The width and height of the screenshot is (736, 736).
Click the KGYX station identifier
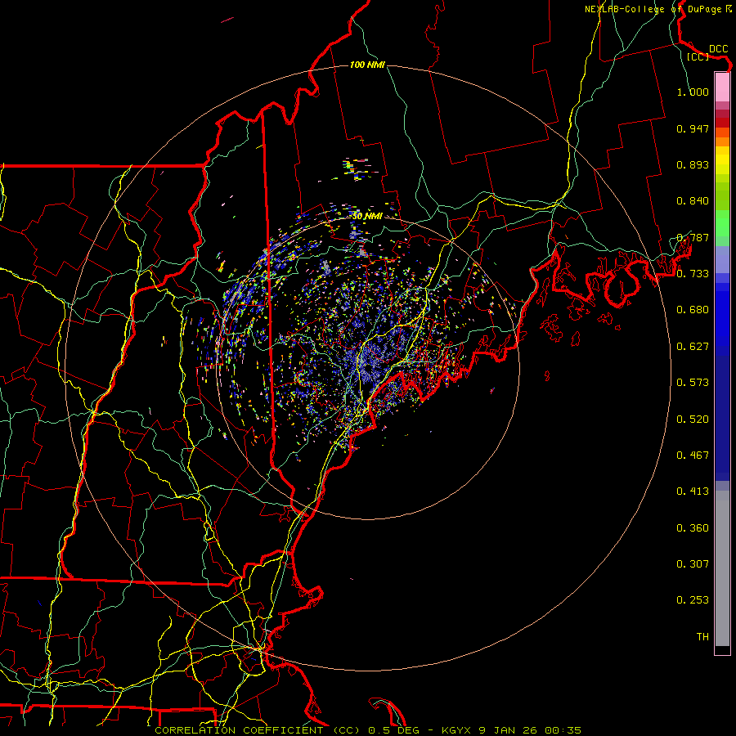(457, 730)
